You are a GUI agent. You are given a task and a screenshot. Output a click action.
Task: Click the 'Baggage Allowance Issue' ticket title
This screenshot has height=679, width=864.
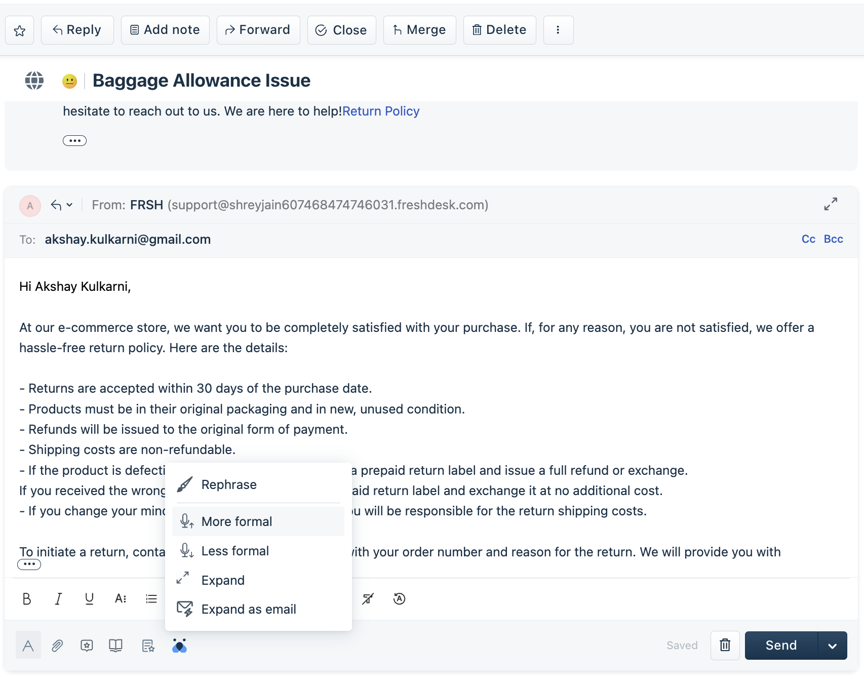[202, 81]
